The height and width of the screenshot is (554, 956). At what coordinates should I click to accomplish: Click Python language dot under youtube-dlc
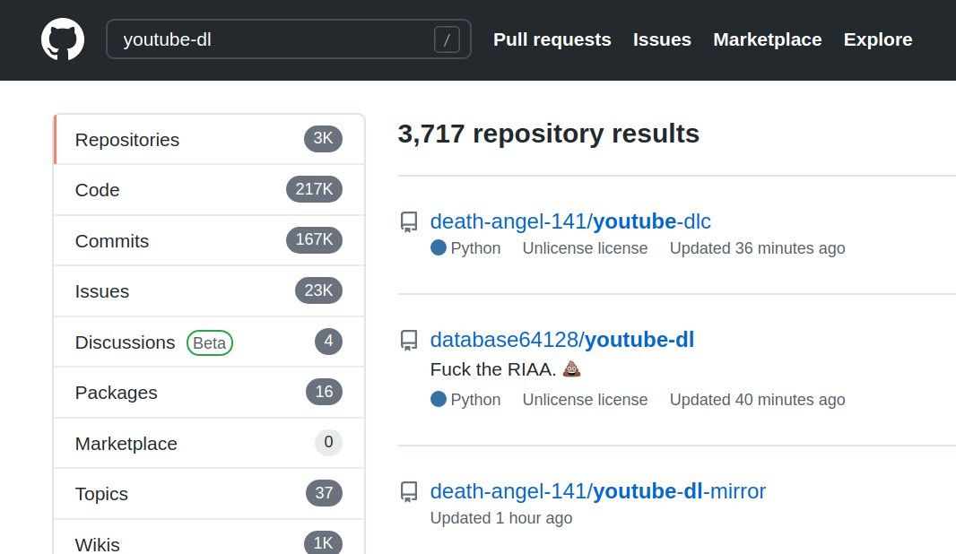[x=439, y=247]
